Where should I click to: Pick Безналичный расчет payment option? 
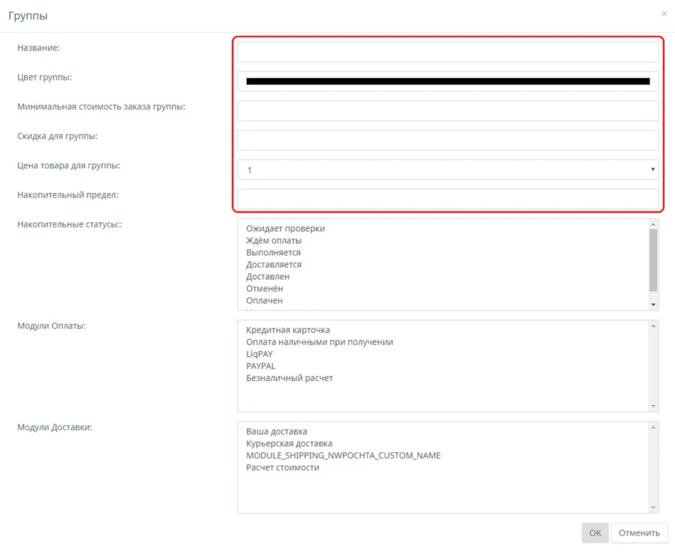coord(289,378)
